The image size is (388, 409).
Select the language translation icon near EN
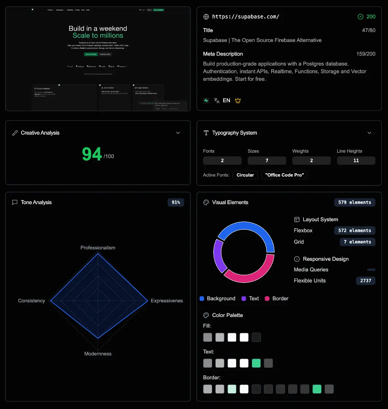tap(217, 100)
